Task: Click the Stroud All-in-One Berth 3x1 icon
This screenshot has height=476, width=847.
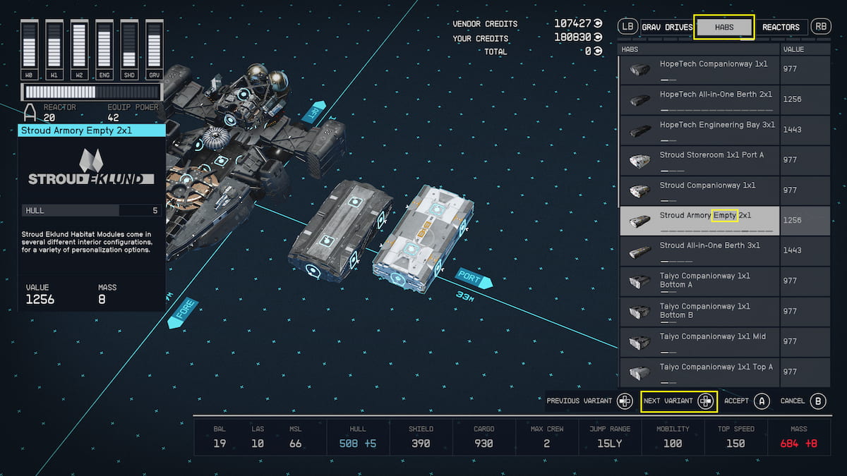Action: pyautogui.click(x=640, y=250)
